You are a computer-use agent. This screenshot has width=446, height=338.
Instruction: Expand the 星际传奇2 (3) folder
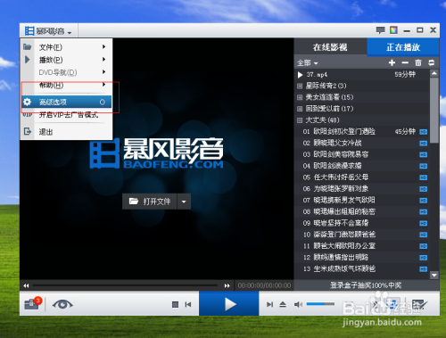click(300, 87)
